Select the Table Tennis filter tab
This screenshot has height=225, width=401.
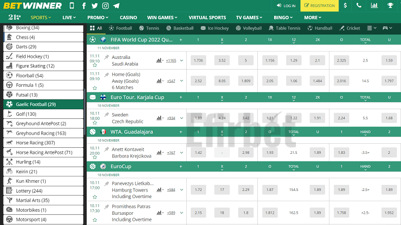pyautogui.click(x=284, y=28)
